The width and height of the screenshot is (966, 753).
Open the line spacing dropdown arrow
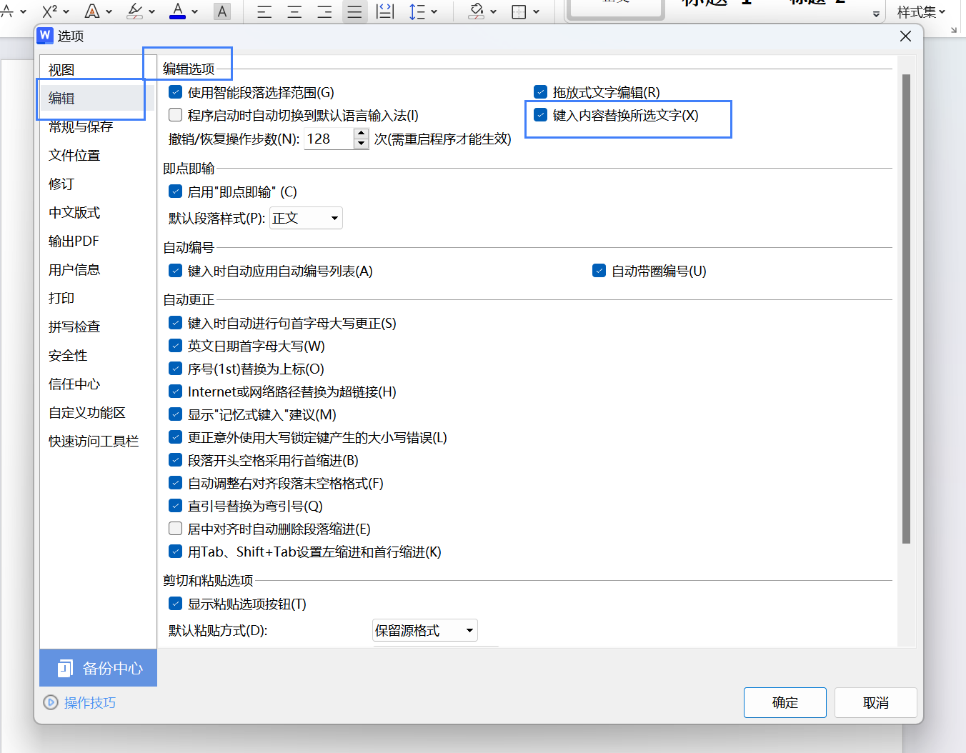pos(434,11)
